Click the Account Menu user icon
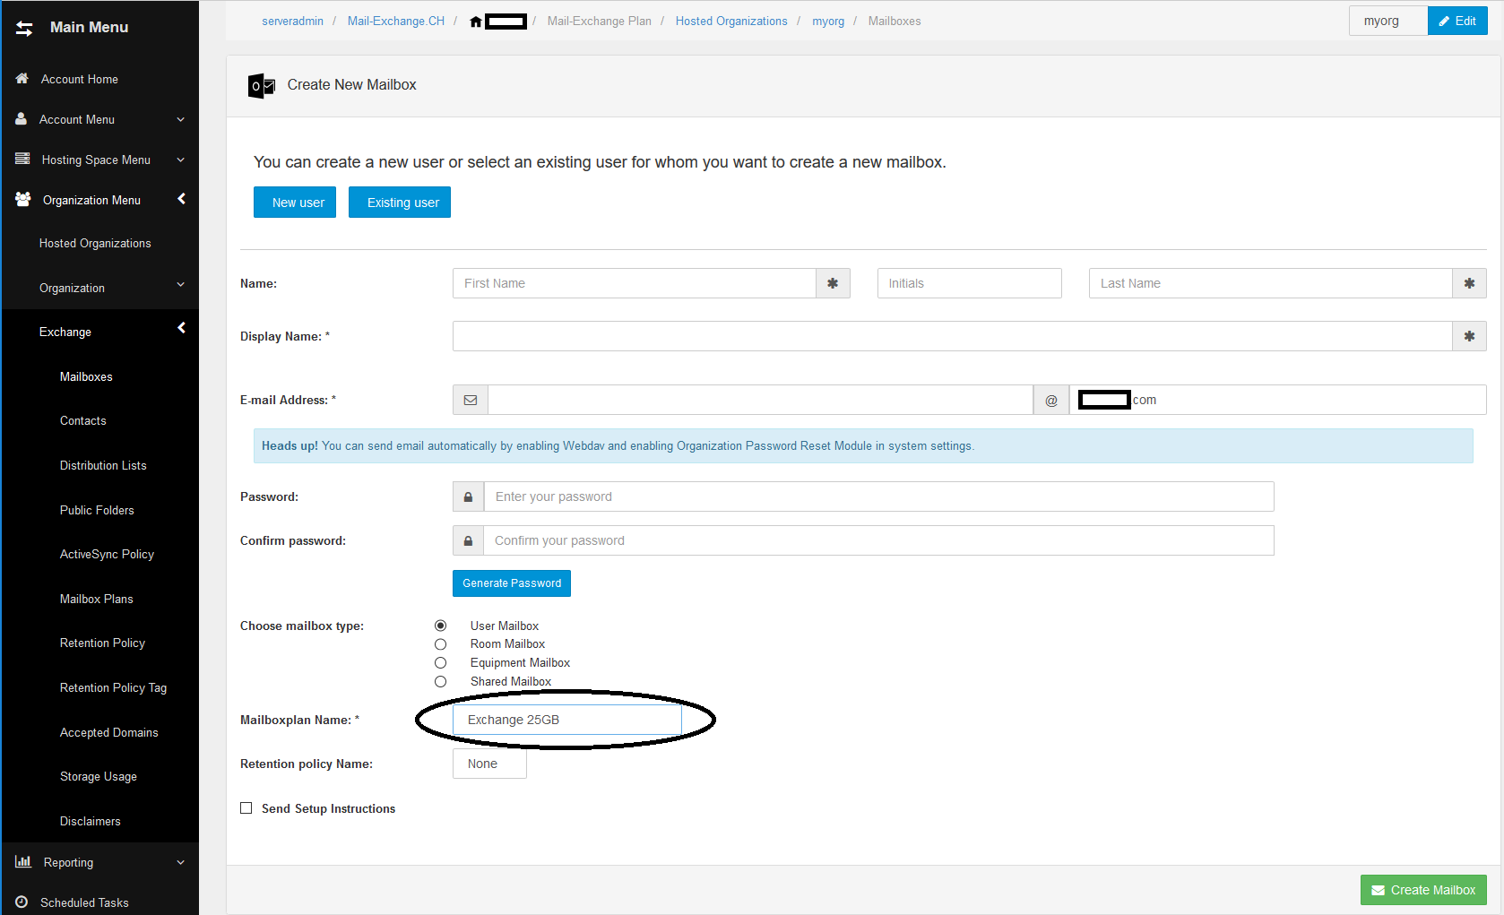This screenshot has width=1504, height=915. tap(22, 118)
